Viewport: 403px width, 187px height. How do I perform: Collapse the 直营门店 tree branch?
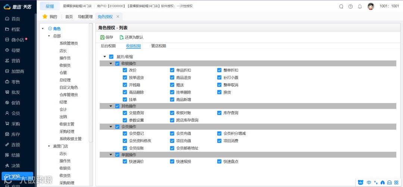click(x=49, y=146)
